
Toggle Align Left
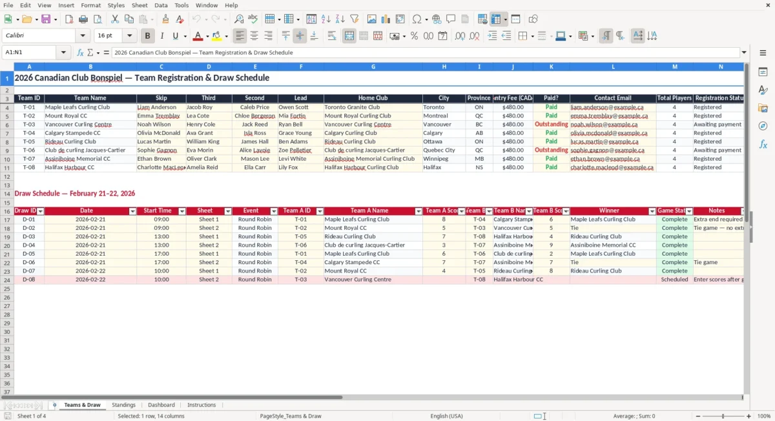coord(240,36)
